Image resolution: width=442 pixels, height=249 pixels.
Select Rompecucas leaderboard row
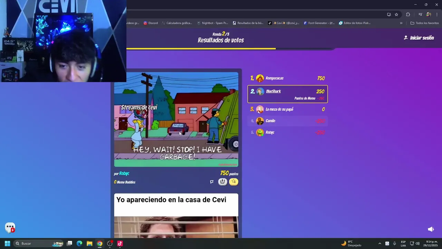tap(288, 78)
